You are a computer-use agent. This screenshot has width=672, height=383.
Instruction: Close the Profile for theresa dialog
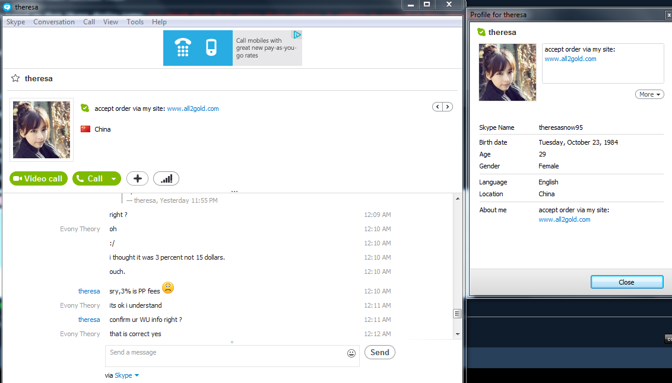pyautogui.click(x=626, y=282)
